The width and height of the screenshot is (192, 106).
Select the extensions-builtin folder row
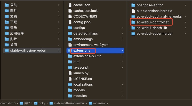click(87, 56)
